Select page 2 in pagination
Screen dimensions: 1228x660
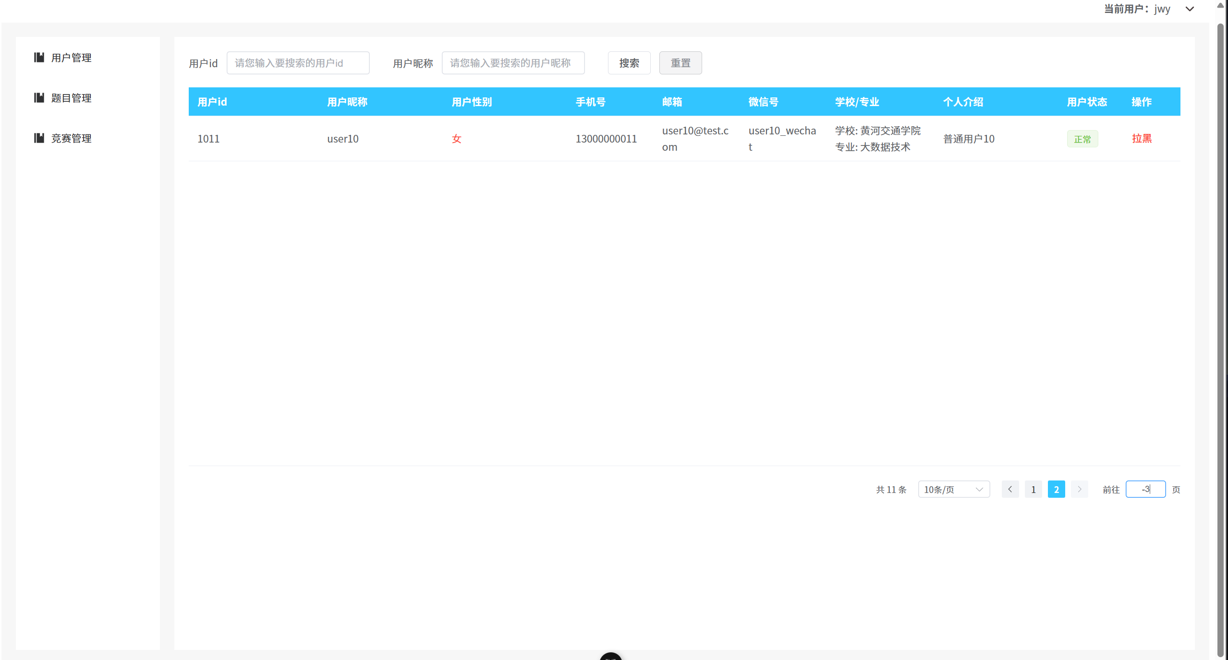pyautogui.click(x=1056, y=489)
